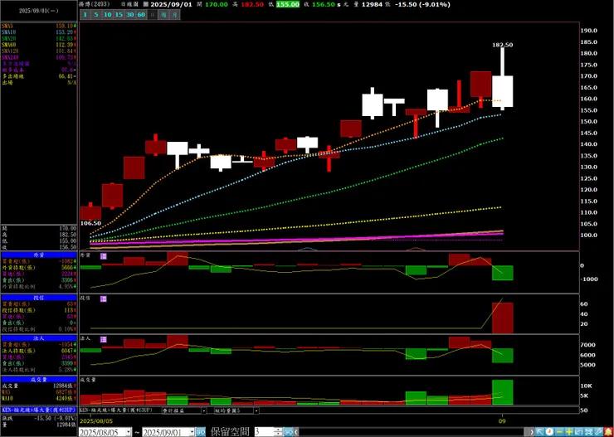614x437 pixels.
Task: Switch chart to 15-minute interval
Action: 119,15
